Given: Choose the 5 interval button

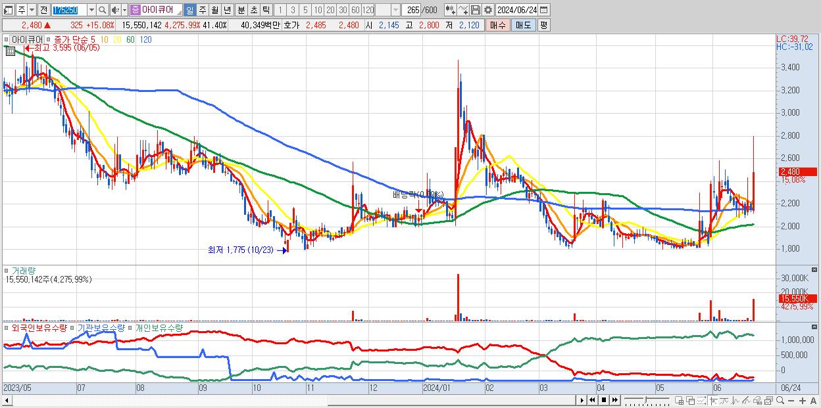Looking at the screenshot, I should [305, 10].
